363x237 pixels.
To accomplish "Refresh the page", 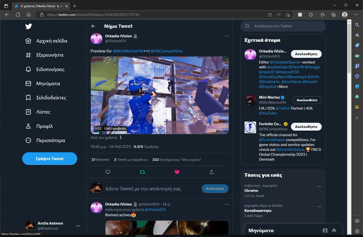I will [18, 15].
